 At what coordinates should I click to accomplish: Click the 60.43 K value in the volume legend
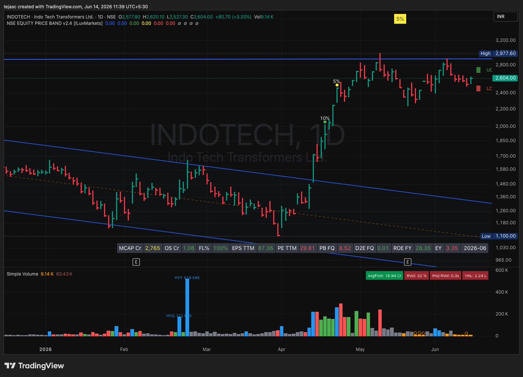tap(65, 274)
